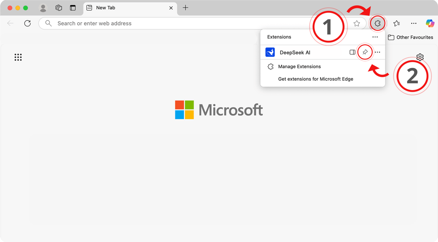Viewport: 438px width, 242px height.
Task: Click the Microsoft logo
Action: point(219,110)
